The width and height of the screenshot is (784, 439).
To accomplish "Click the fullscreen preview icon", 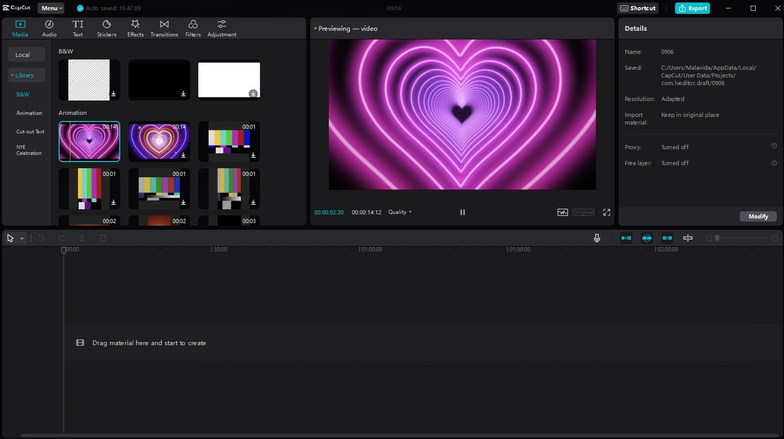I will coord(607,212).
